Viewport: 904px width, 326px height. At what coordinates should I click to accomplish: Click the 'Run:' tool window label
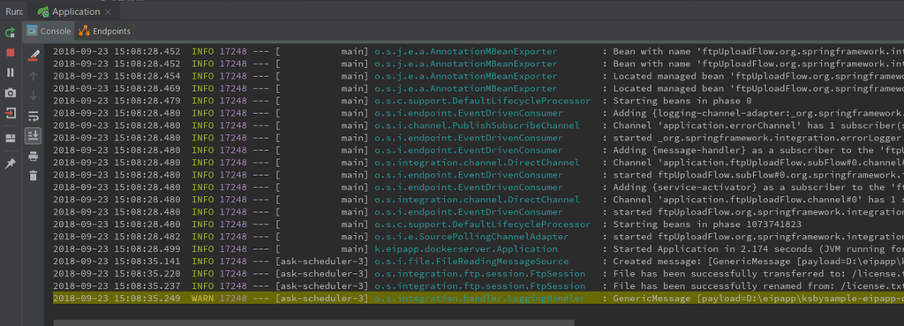tap(14, 11)
